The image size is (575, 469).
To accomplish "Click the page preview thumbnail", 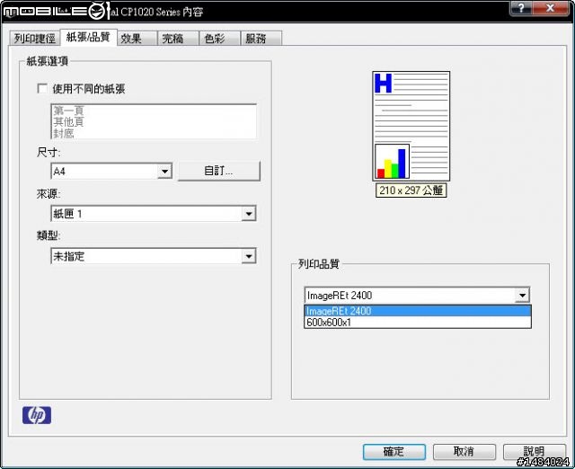I will click(x=411, y=126).
